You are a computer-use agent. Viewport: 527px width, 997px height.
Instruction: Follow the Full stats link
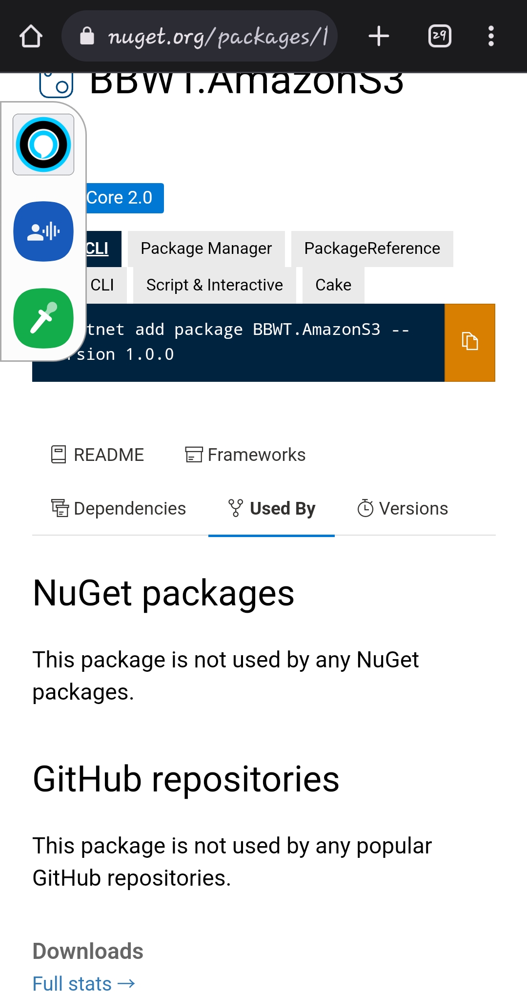[x=84, y=983]
